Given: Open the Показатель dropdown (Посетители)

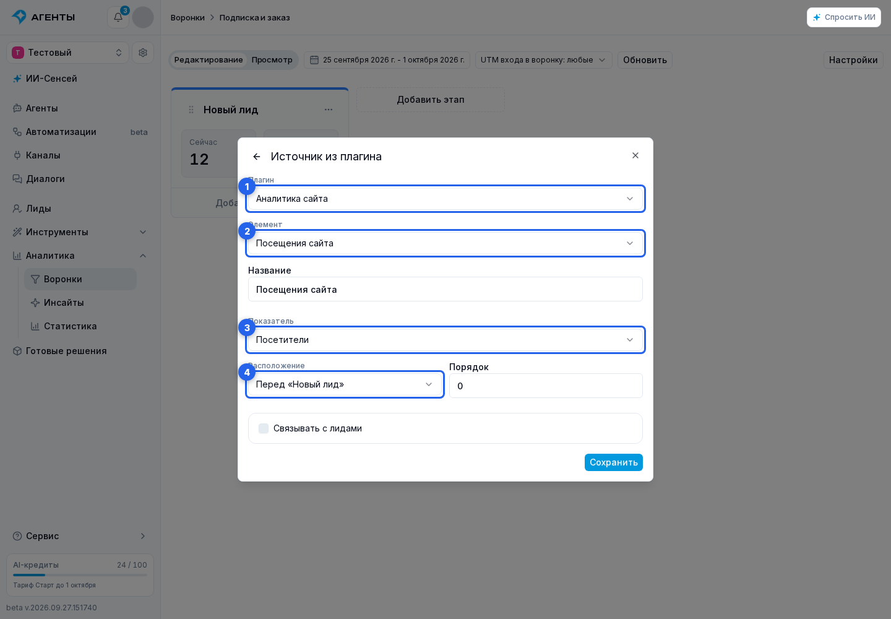Looking at the screenshot, I should 445,340.
